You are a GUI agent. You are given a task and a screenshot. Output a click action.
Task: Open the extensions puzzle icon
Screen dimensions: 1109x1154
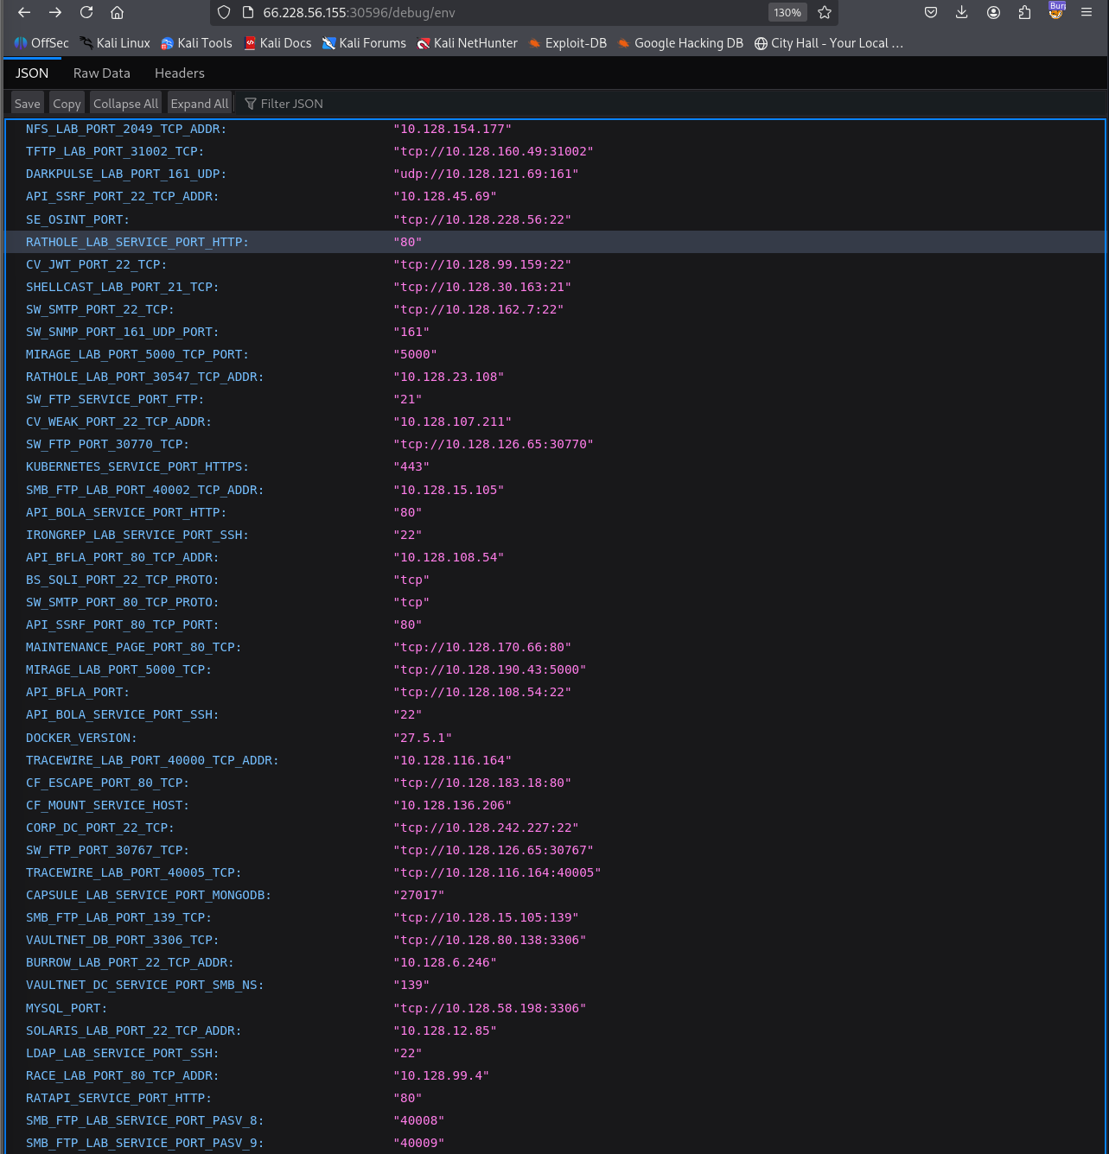point(1024,12)
